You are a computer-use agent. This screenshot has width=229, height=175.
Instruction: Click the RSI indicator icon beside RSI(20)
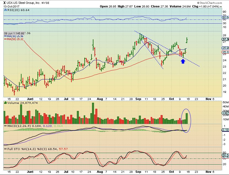[5, 10]
